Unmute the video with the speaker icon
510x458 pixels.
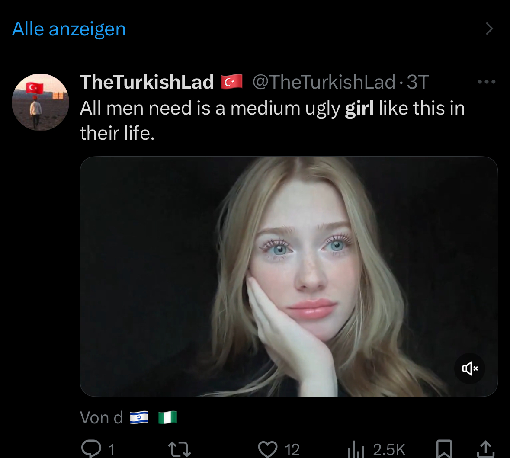[x=470, y=368]
